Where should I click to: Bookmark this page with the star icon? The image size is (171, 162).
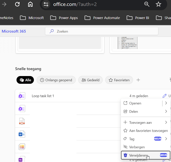[158, 4]
